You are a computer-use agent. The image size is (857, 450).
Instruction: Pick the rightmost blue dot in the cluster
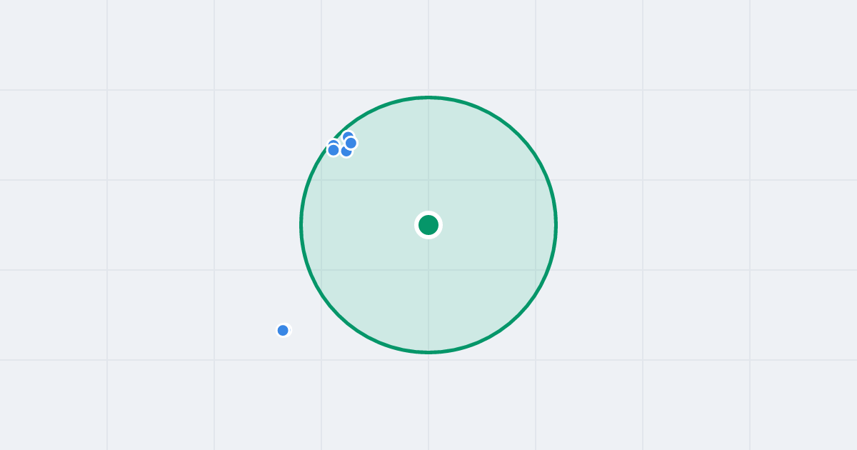[x=351, y=143]
